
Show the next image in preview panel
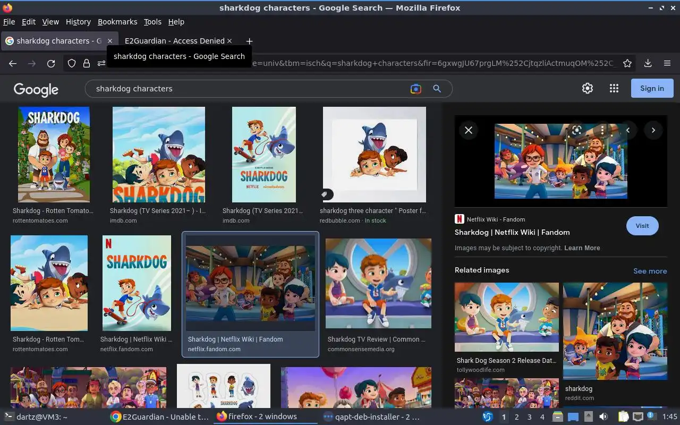coord(653,130)
